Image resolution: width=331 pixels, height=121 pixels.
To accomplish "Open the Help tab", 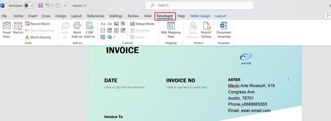I will click(x=181, y=16).
